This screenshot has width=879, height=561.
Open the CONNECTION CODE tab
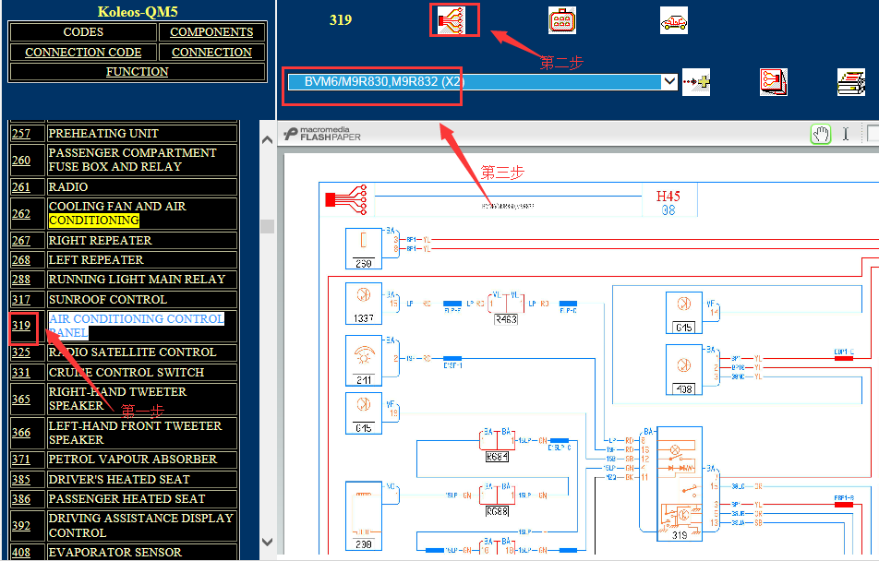83,52
